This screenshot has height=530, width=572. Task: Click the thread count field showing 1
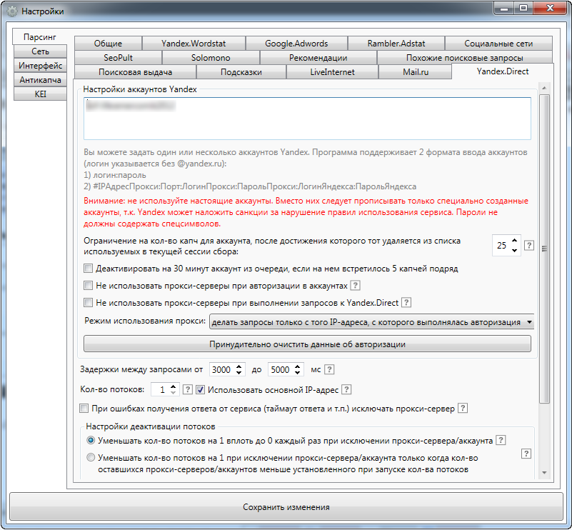(x=161, y=389)
